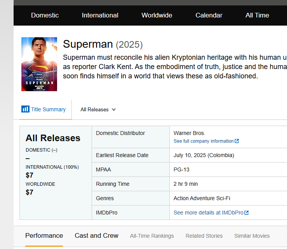Screen dimensions: 287x249
Task: Open the All Time nav menu
Action: (257, 16)
